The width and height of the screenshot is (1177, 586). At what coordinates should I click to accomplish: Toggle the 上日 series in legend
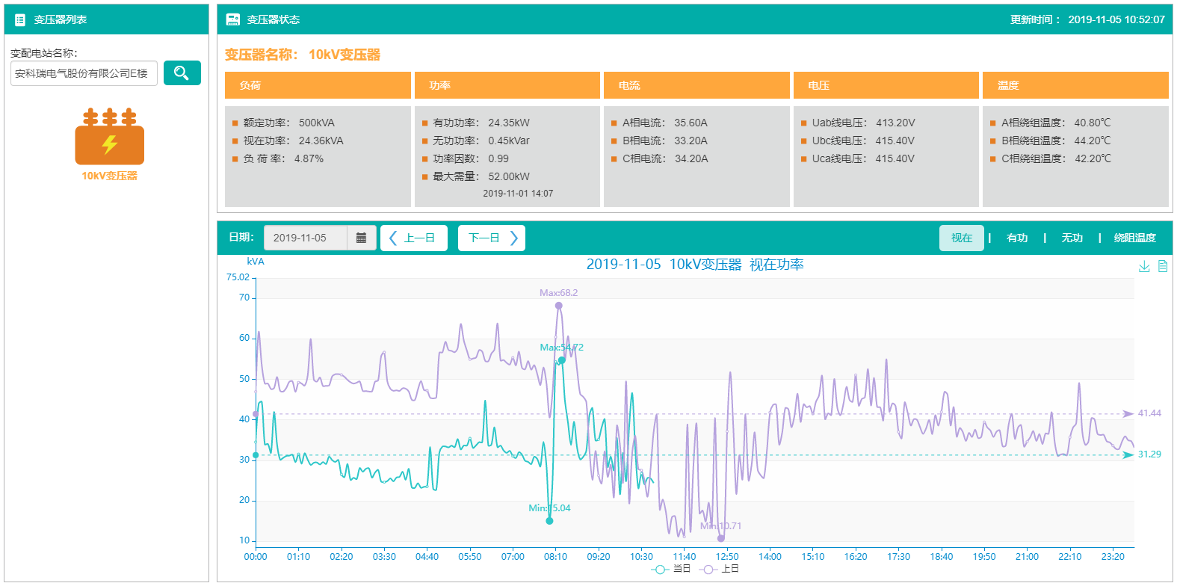tap(719, 570)
